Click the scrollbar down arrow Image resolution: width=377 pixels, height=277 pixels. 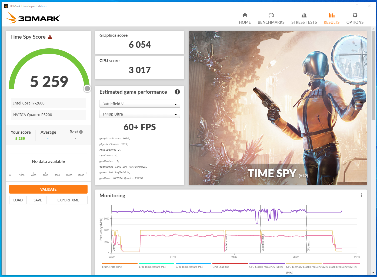[x=373, y=273]
